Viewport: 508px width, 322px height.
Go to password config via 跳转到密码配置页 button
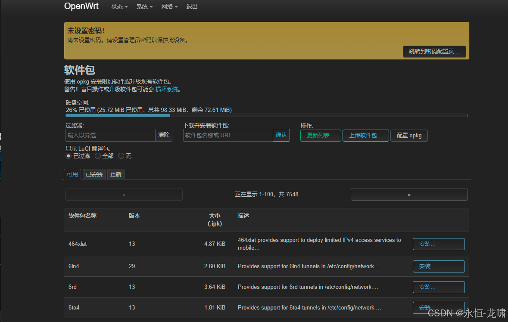[x=434, y=52]
